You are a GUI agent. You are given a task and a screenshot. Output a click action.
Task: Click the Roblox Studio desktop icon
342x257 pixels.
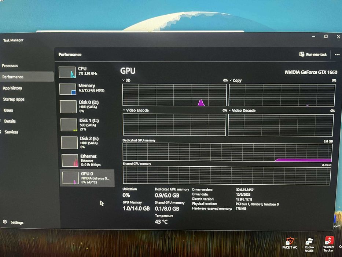[x=309, y=245]
